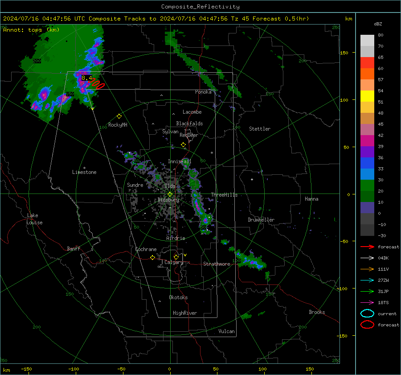The height and width of the screenshot is (375, 401).
Task: Click the Annot: tops (km) label
Action: 31,30
